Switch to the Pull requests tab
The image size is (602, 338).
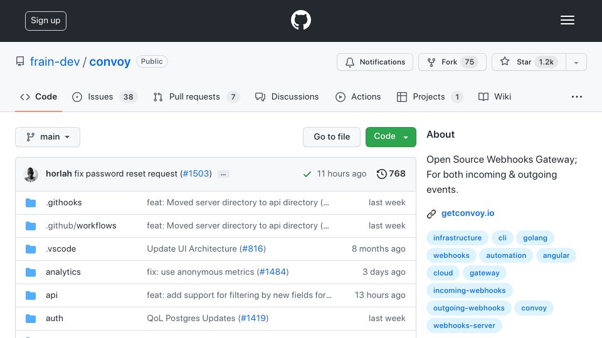pos(196,96)
